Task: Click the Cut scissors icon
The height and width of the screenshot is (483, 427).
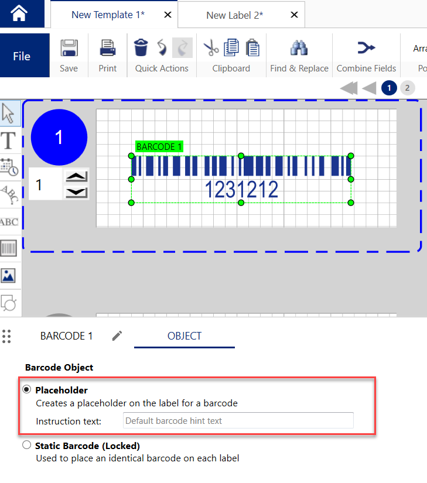Action: coord(211,49)
